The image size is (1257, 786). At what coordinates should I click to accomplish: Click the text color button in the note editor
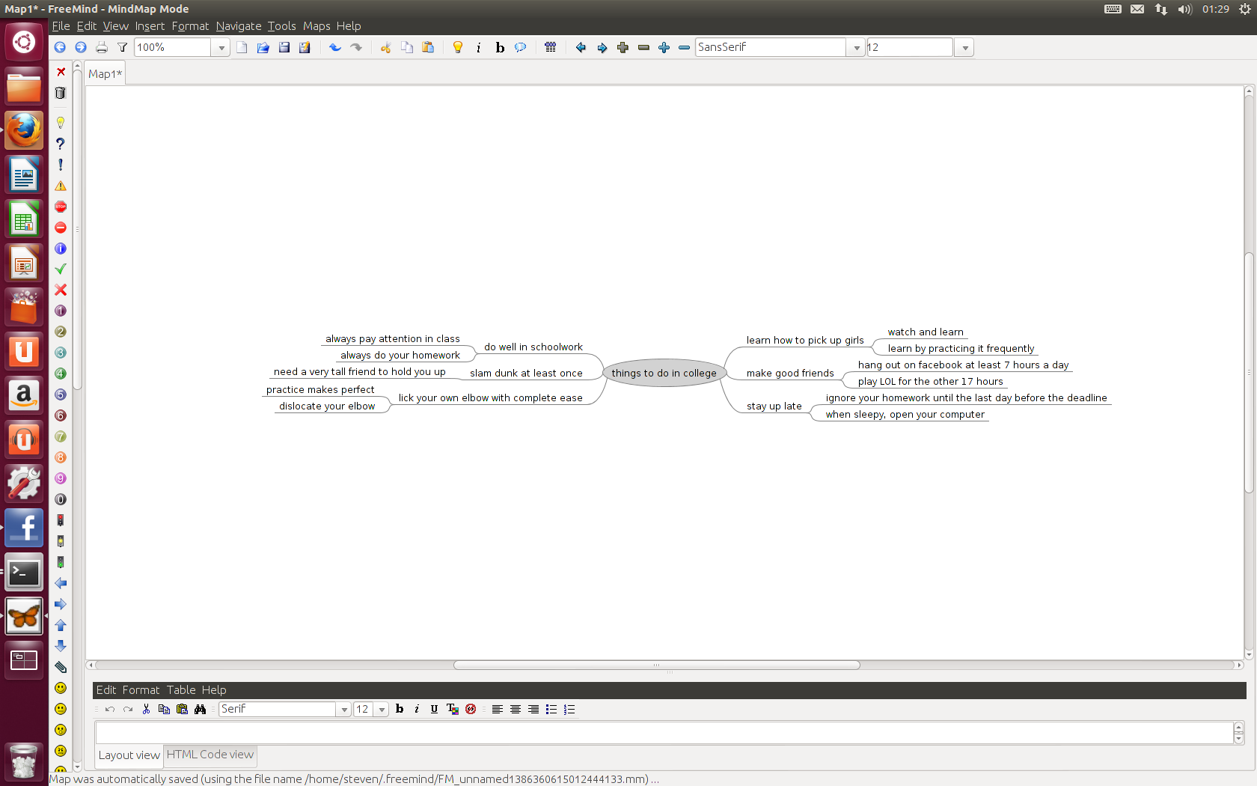pyautogui.click(x=452, y=709)
